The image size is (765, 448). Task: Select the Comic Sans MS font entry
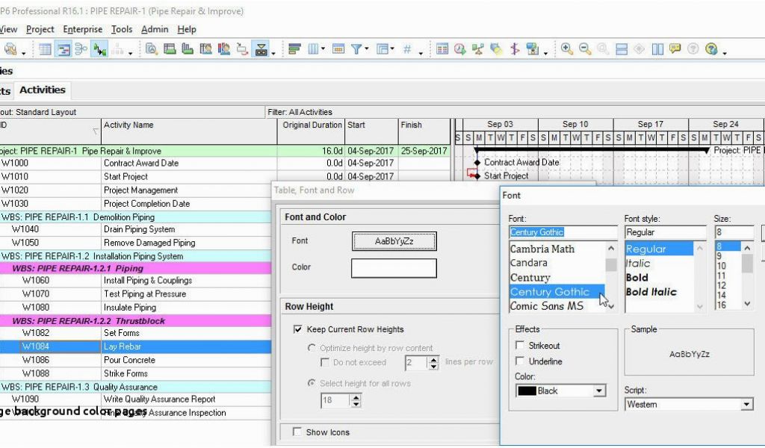[x=547, y=306]
